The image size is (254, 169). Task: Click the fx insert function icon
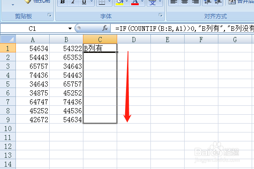pyautogui.click(x=105, y=29)
